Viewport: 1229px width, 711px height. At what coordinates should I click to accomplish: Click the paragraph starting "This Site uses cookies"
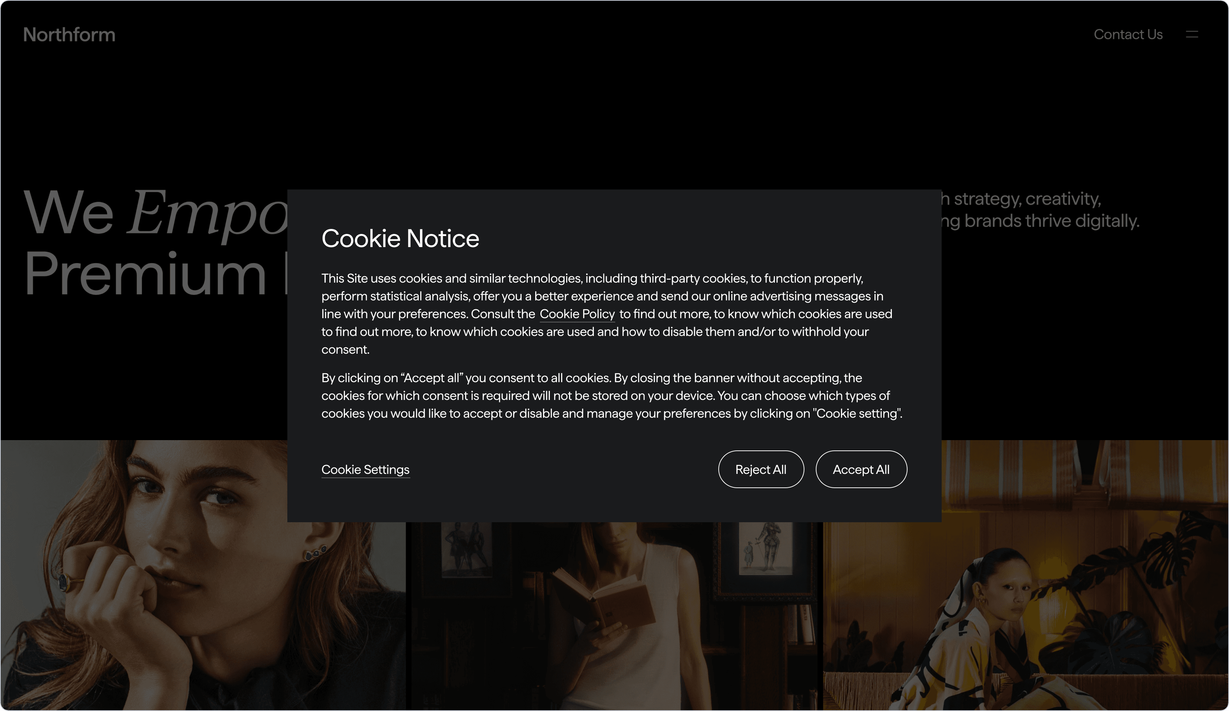coord(607,314)
